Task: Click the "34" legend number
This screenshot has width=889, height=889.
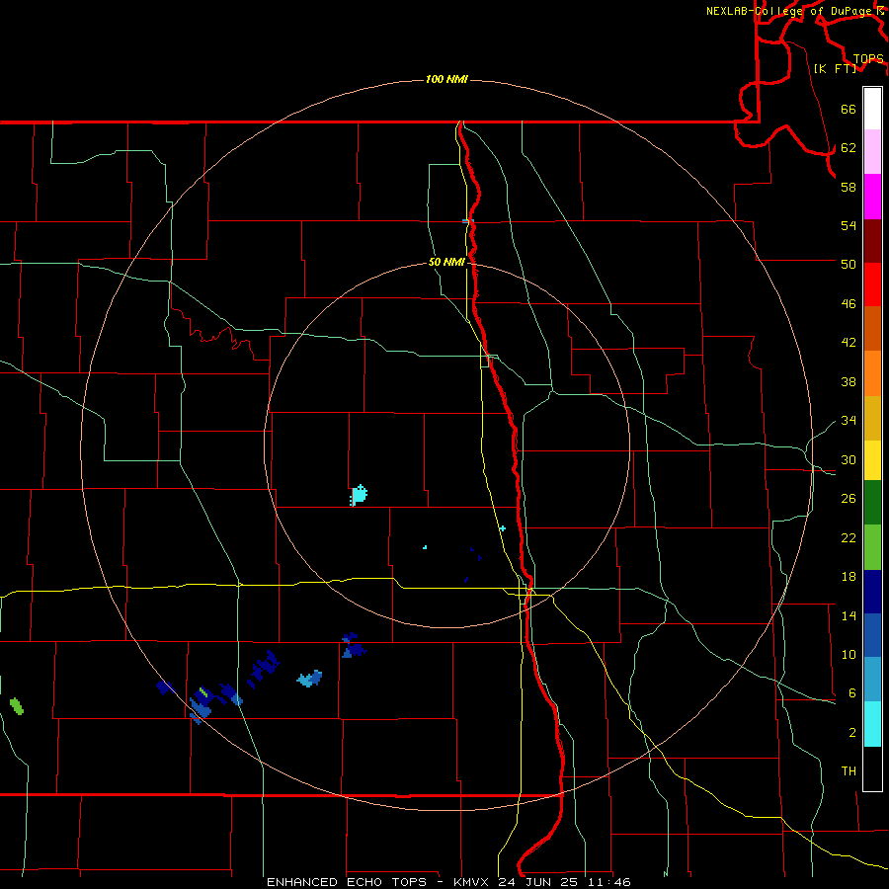Action: coord(849,420)
